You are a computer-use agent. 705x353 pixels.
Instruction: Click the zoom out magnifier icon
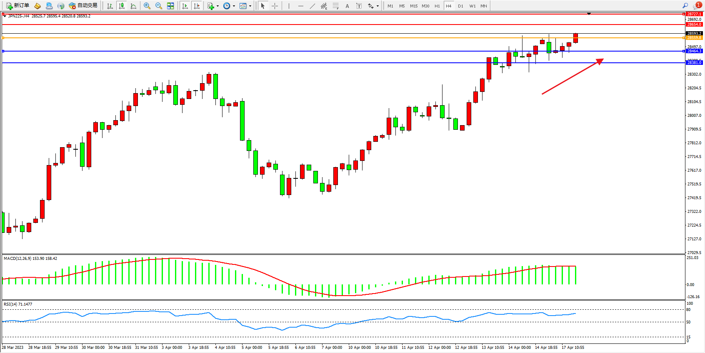click(158, 6)
